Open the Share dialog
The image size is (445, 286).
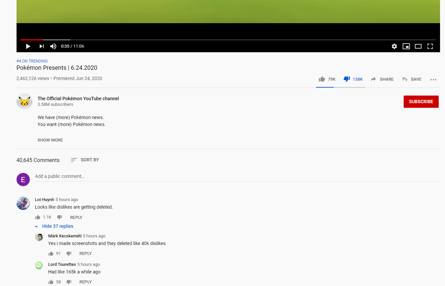coord(382,79)
